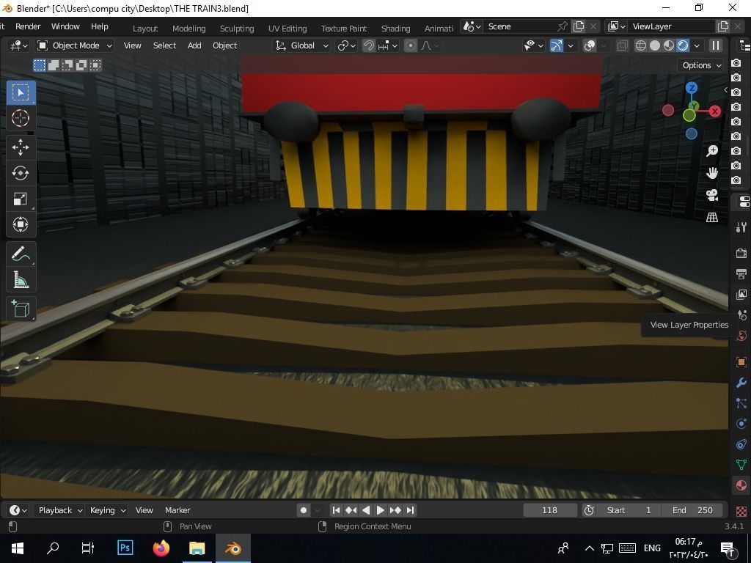Image resolution: width=751 pixels, height=563 pixels.
Task: Open Physics properties tab
Action: click(x=741, y=424)
